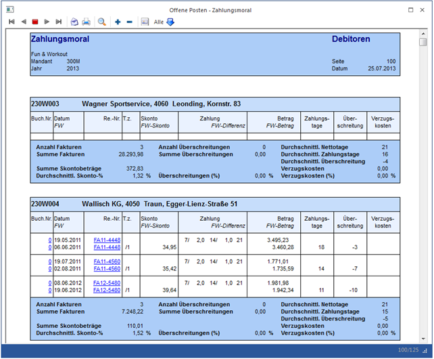Click the print report icon
The image size is (434, 359).
pyautogui.click(x=86, y=22)
